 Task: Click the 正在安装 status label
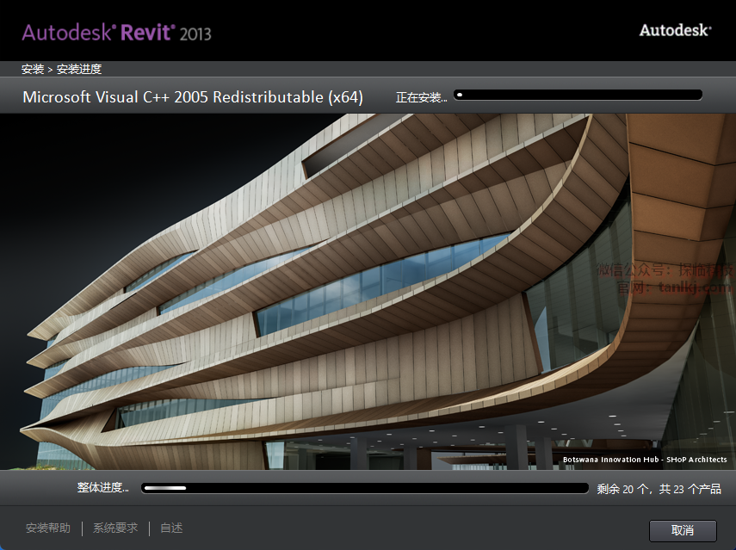pyautogui.click(x=421, y=97)
